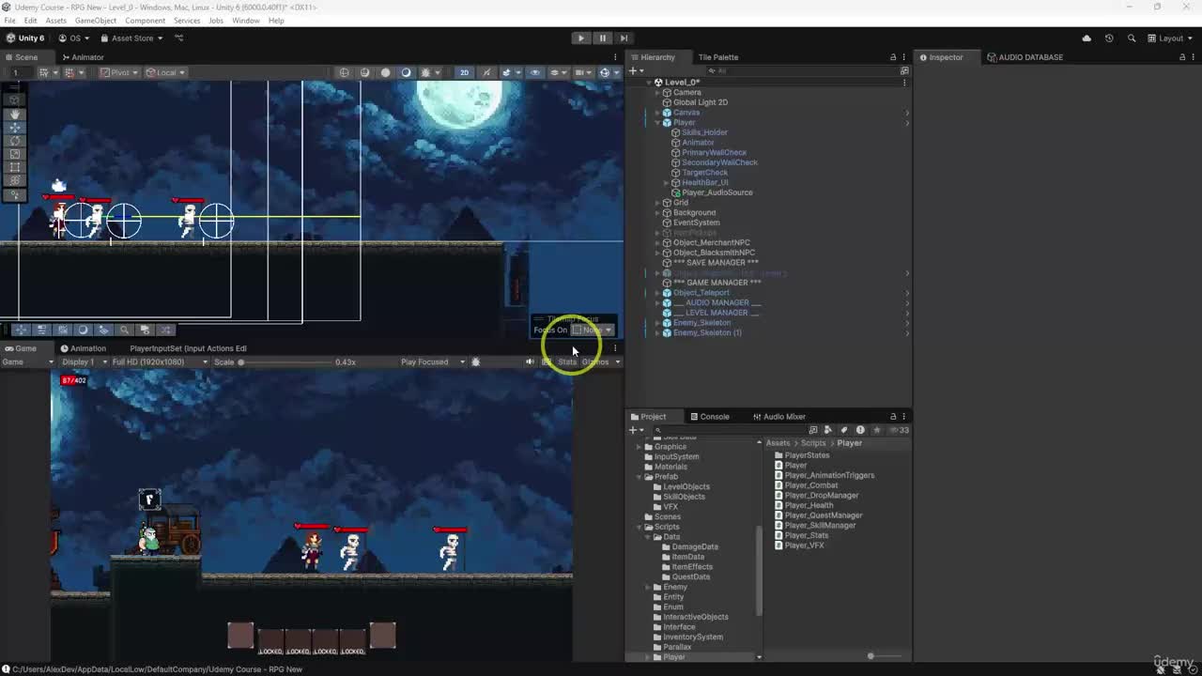Open the Pivot handle position dropdown
Image resolution: width=1202 pixels, height=676 pixels.
118,72
